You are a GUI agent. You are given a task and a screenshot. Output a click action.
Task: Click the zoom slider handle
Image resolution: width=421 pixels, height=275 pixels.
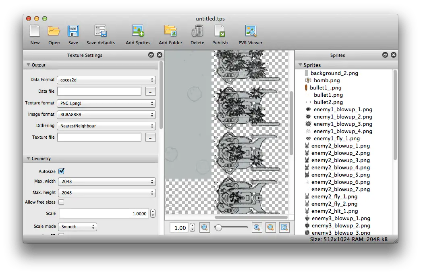(x=218, y=227)
